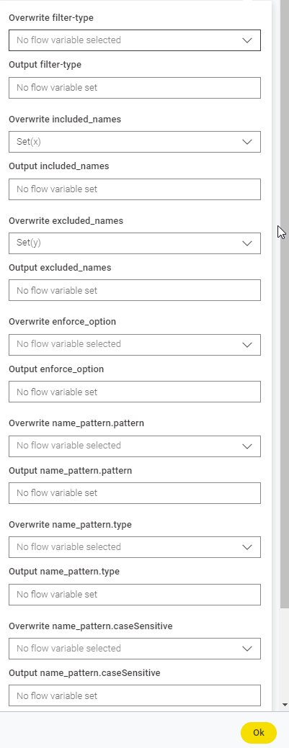Click the Output included_names text field
This screenshot has height=748, width=289.
pyautogui.click(x=135, y=189)
